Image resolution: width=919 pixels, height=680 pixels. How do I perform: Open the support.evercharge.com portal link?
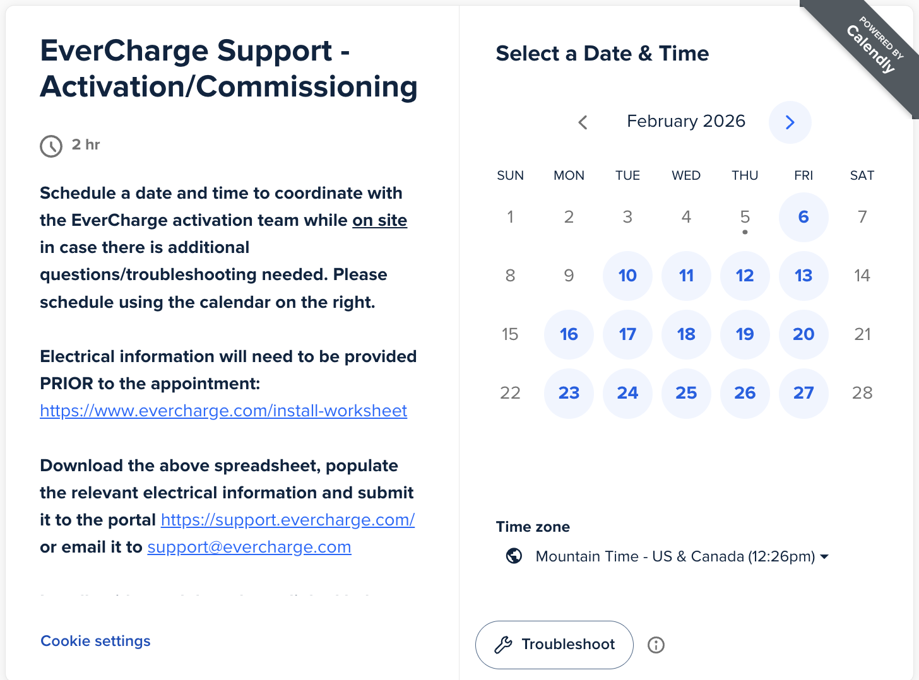(x=288, y=520)
